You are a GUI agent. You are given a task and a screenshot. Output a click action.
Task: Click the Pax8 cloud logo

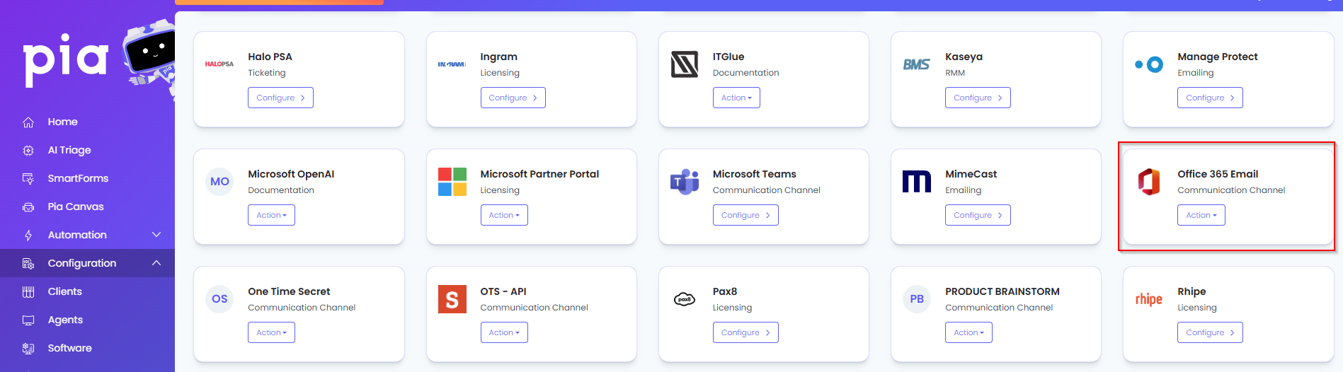[x=685, y=299]
